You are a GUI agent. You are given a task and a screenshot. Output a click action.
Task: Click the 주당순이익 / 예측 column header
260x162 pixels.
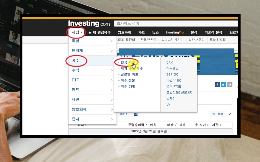click(142, 125)
